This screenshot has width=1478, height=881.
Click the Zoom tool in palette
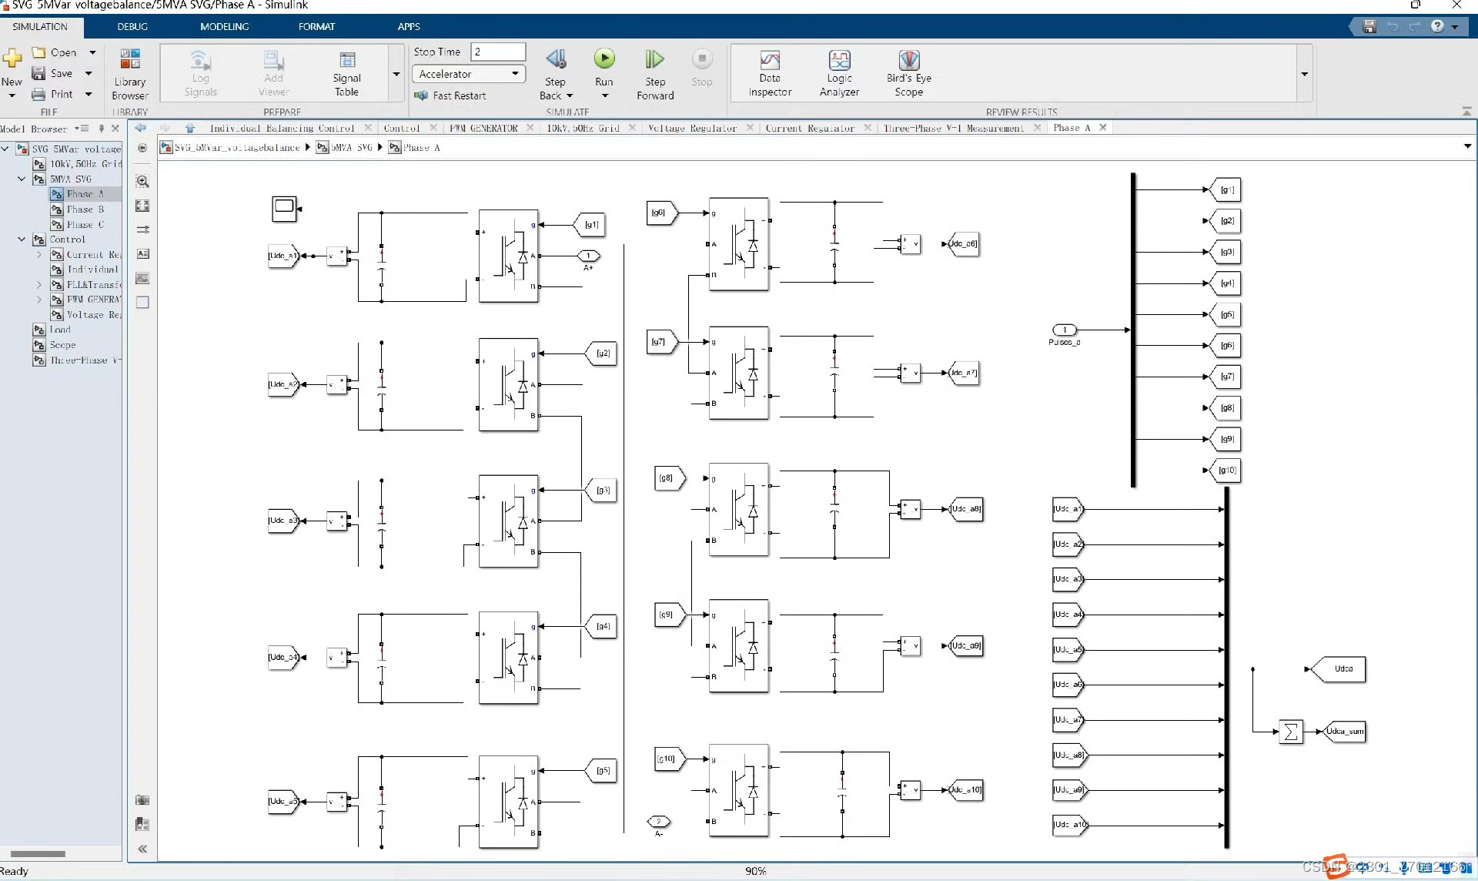142,182
